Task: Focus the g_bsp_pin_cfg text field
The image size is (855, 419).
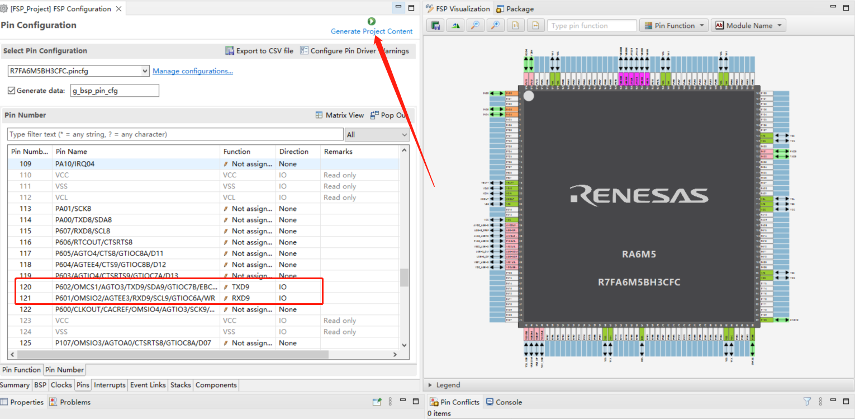Action: (114, 91)
